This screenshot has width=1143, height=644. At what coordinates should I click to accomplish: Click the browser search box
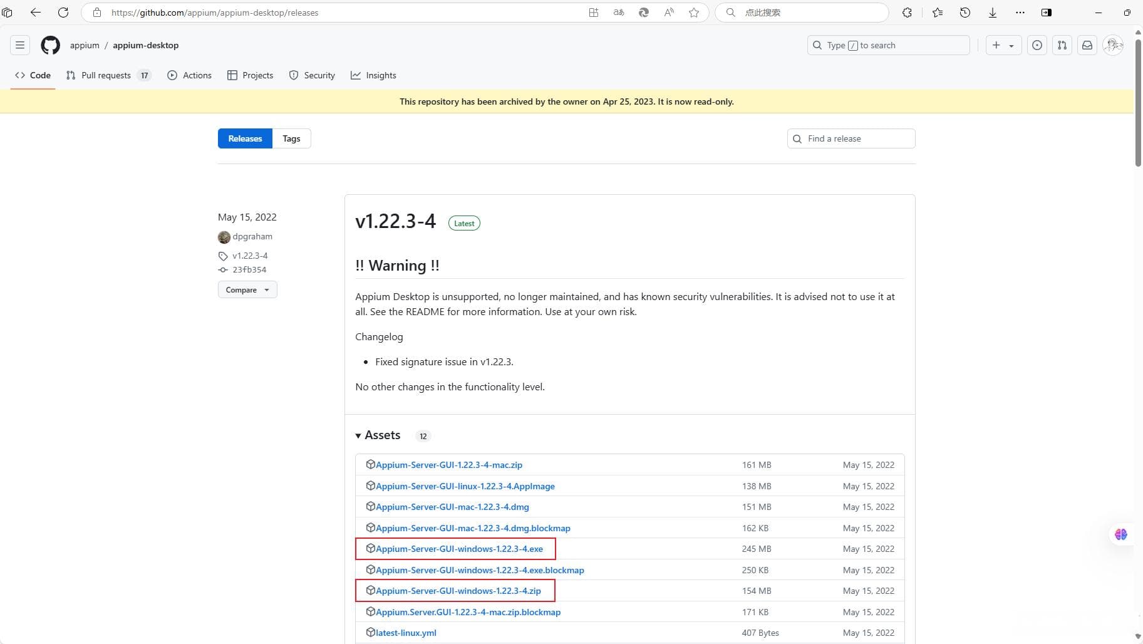(x=802, y=13)
